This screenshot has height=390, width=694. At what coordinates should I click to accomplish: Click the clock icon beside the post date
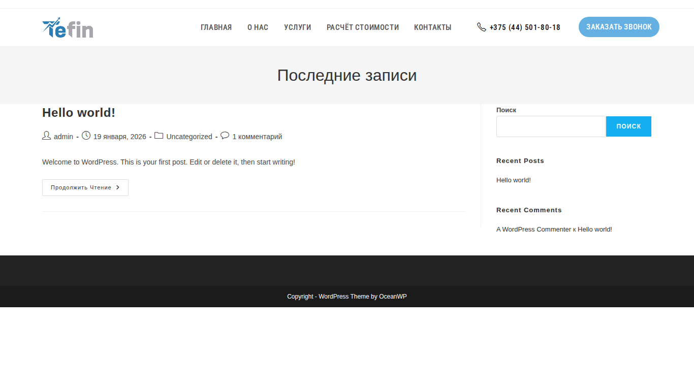click(86, 136)
